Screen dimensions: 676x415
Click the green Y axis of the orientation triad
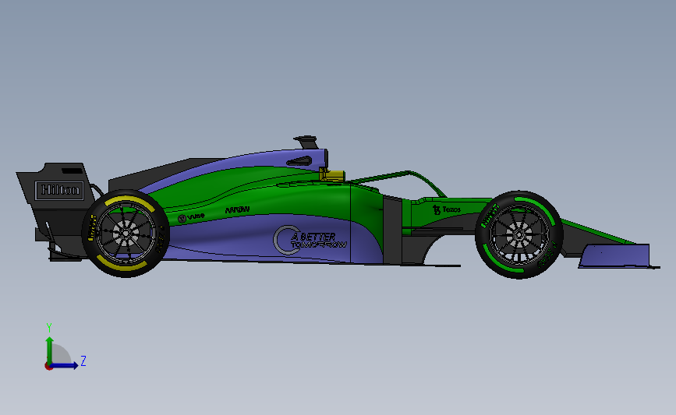(x=50, y=350)
